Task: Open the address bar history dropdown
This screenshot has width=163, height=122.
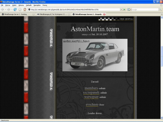Action: (x=121, y=9)
